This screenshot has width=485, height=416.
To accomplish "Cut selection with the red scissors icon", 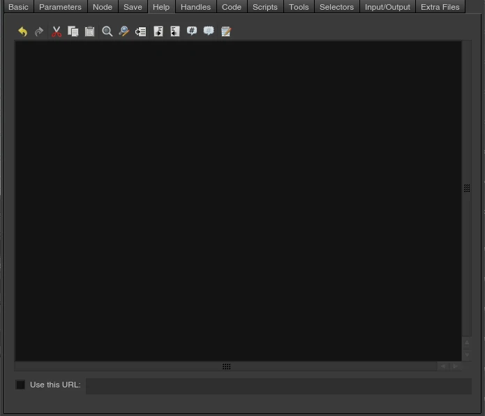I will click(x=57, y=31).
